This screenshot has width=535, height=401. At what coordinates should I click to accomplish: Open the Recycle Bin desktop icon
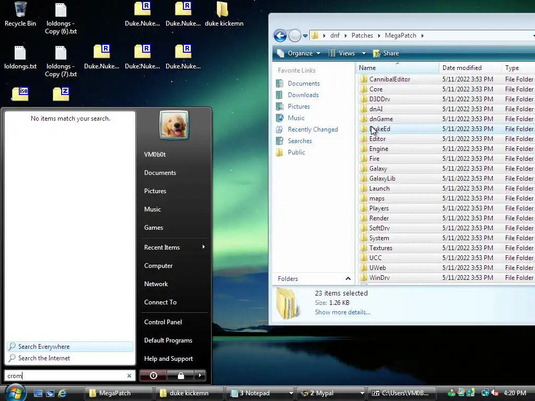point(20,14)
